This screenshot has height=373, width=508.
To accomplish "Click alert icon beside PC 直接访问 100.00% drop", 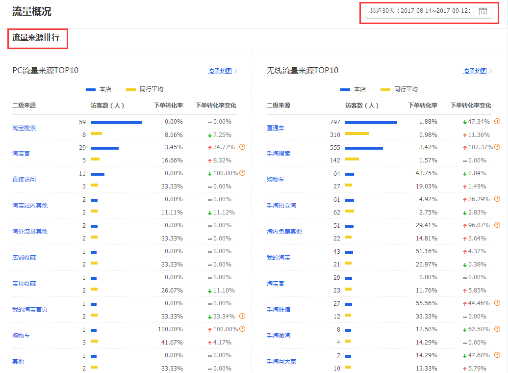I will pyautogui.click(x=242, y=173).
